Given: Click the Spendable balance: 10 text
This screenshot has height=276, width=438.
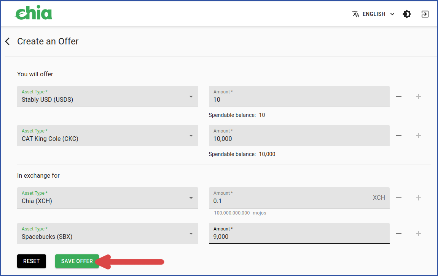Looking at the screenshot, I should pos(237,115).
